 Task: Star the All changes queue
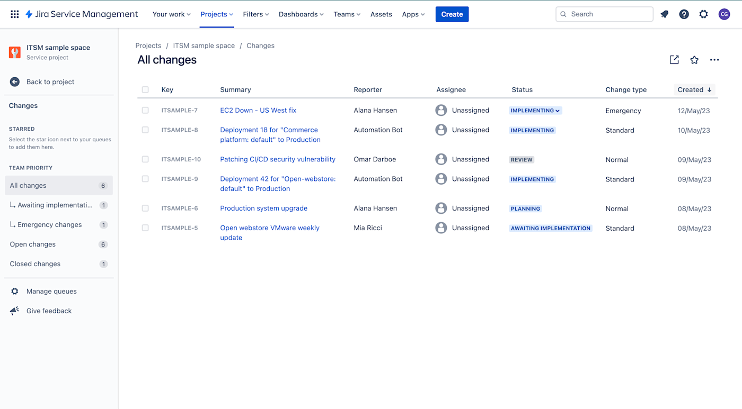[694, 60]
